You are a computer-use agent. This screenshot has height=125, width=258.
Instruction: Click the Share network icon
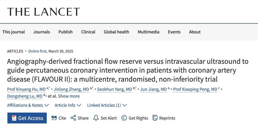point(73,118)
